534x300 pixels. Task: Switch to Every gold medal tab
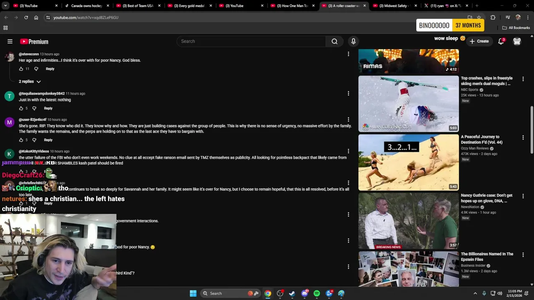coord(189,6)
